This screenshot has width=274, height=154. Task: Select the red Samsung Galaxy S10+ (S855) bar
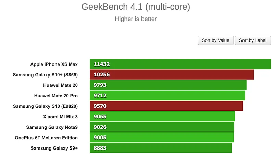172,75
